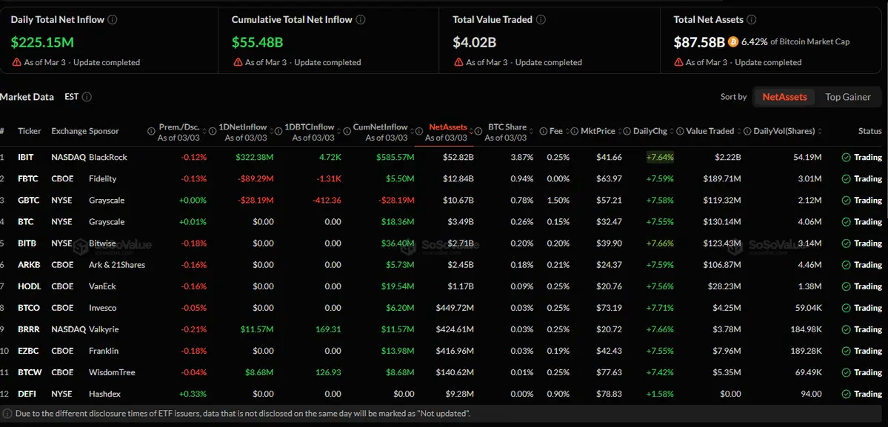Open info icon beside Total Net Assets
This screenshot has height=427, width=888.
click(x=752, y=19)
